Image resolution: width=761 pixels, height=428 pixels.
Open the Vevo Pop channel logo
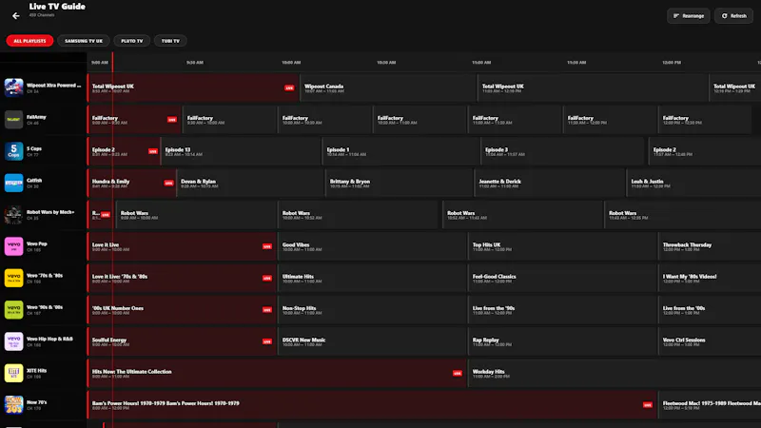click(13, 246)
